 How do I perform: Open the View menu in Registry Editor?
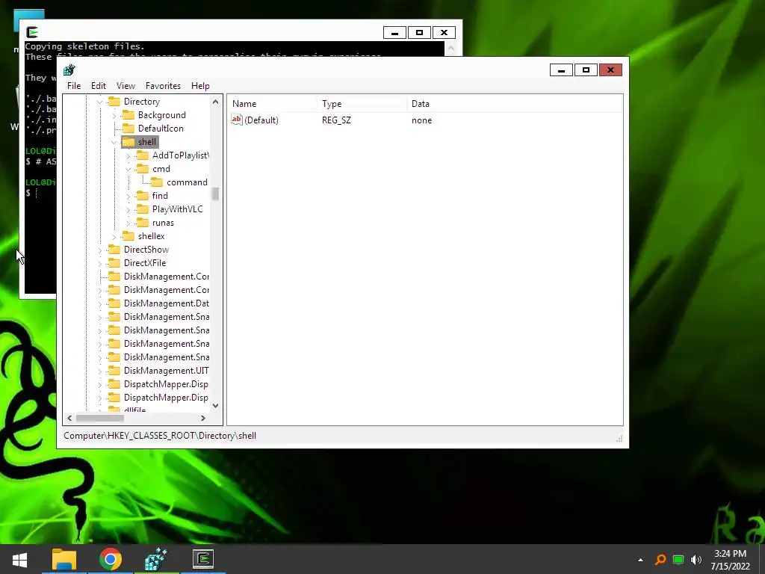point(126,86)
